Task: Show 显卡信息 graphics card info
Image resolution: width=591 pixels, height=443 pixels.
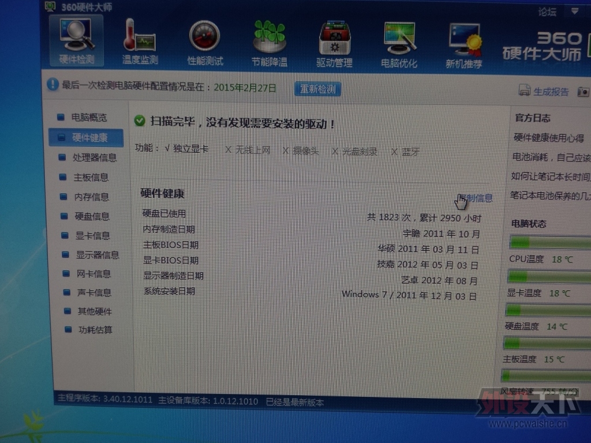Action: pyautogui.click(x=93, y=236)
